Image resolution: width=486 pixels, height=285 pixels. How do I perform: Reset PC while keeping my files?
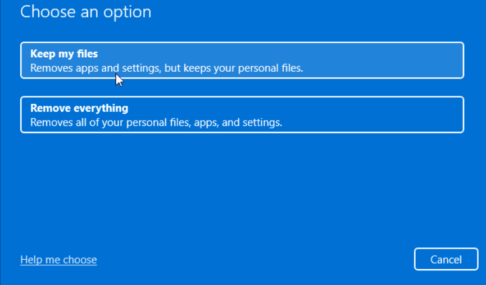click(x=242, y=61)
